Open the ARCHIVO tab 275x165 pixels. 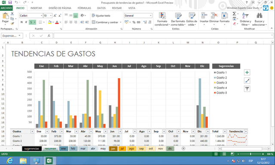point(6,8)
